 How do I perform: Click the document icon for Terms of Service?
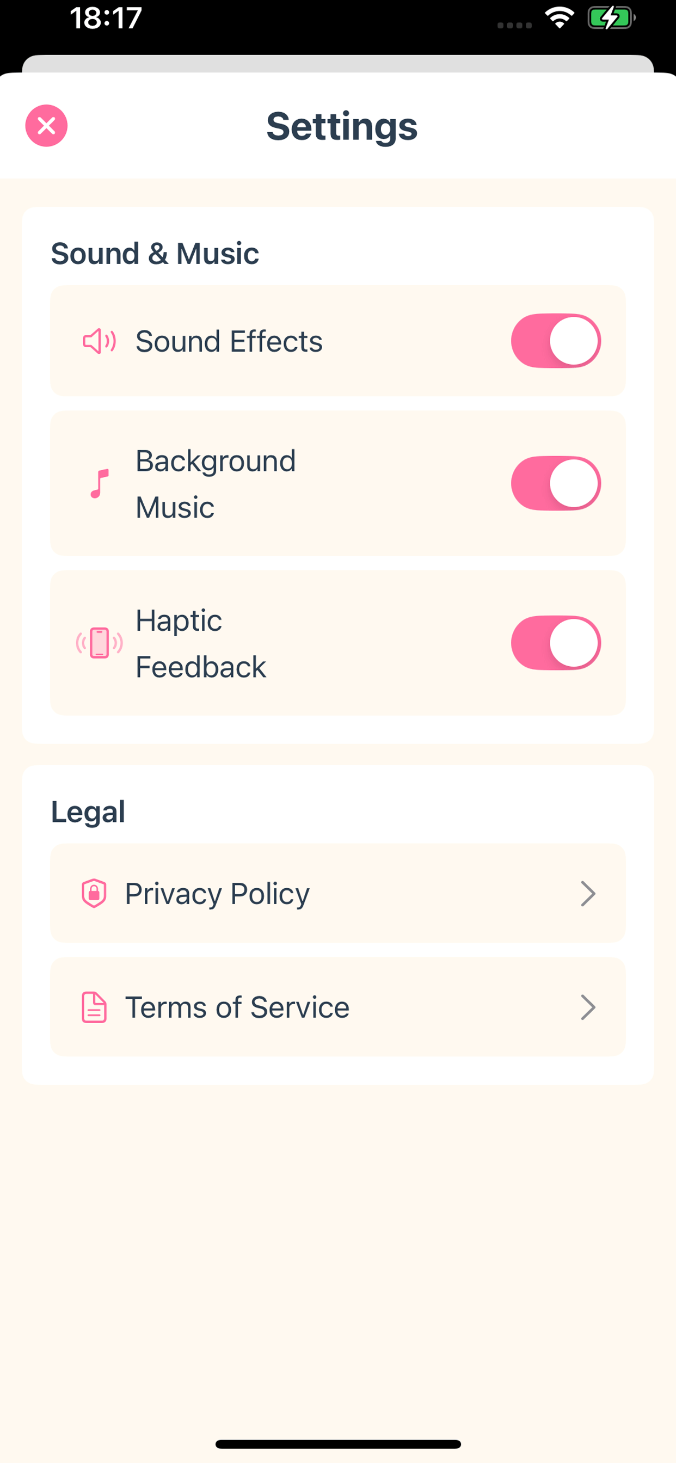tap(94, 1007)
